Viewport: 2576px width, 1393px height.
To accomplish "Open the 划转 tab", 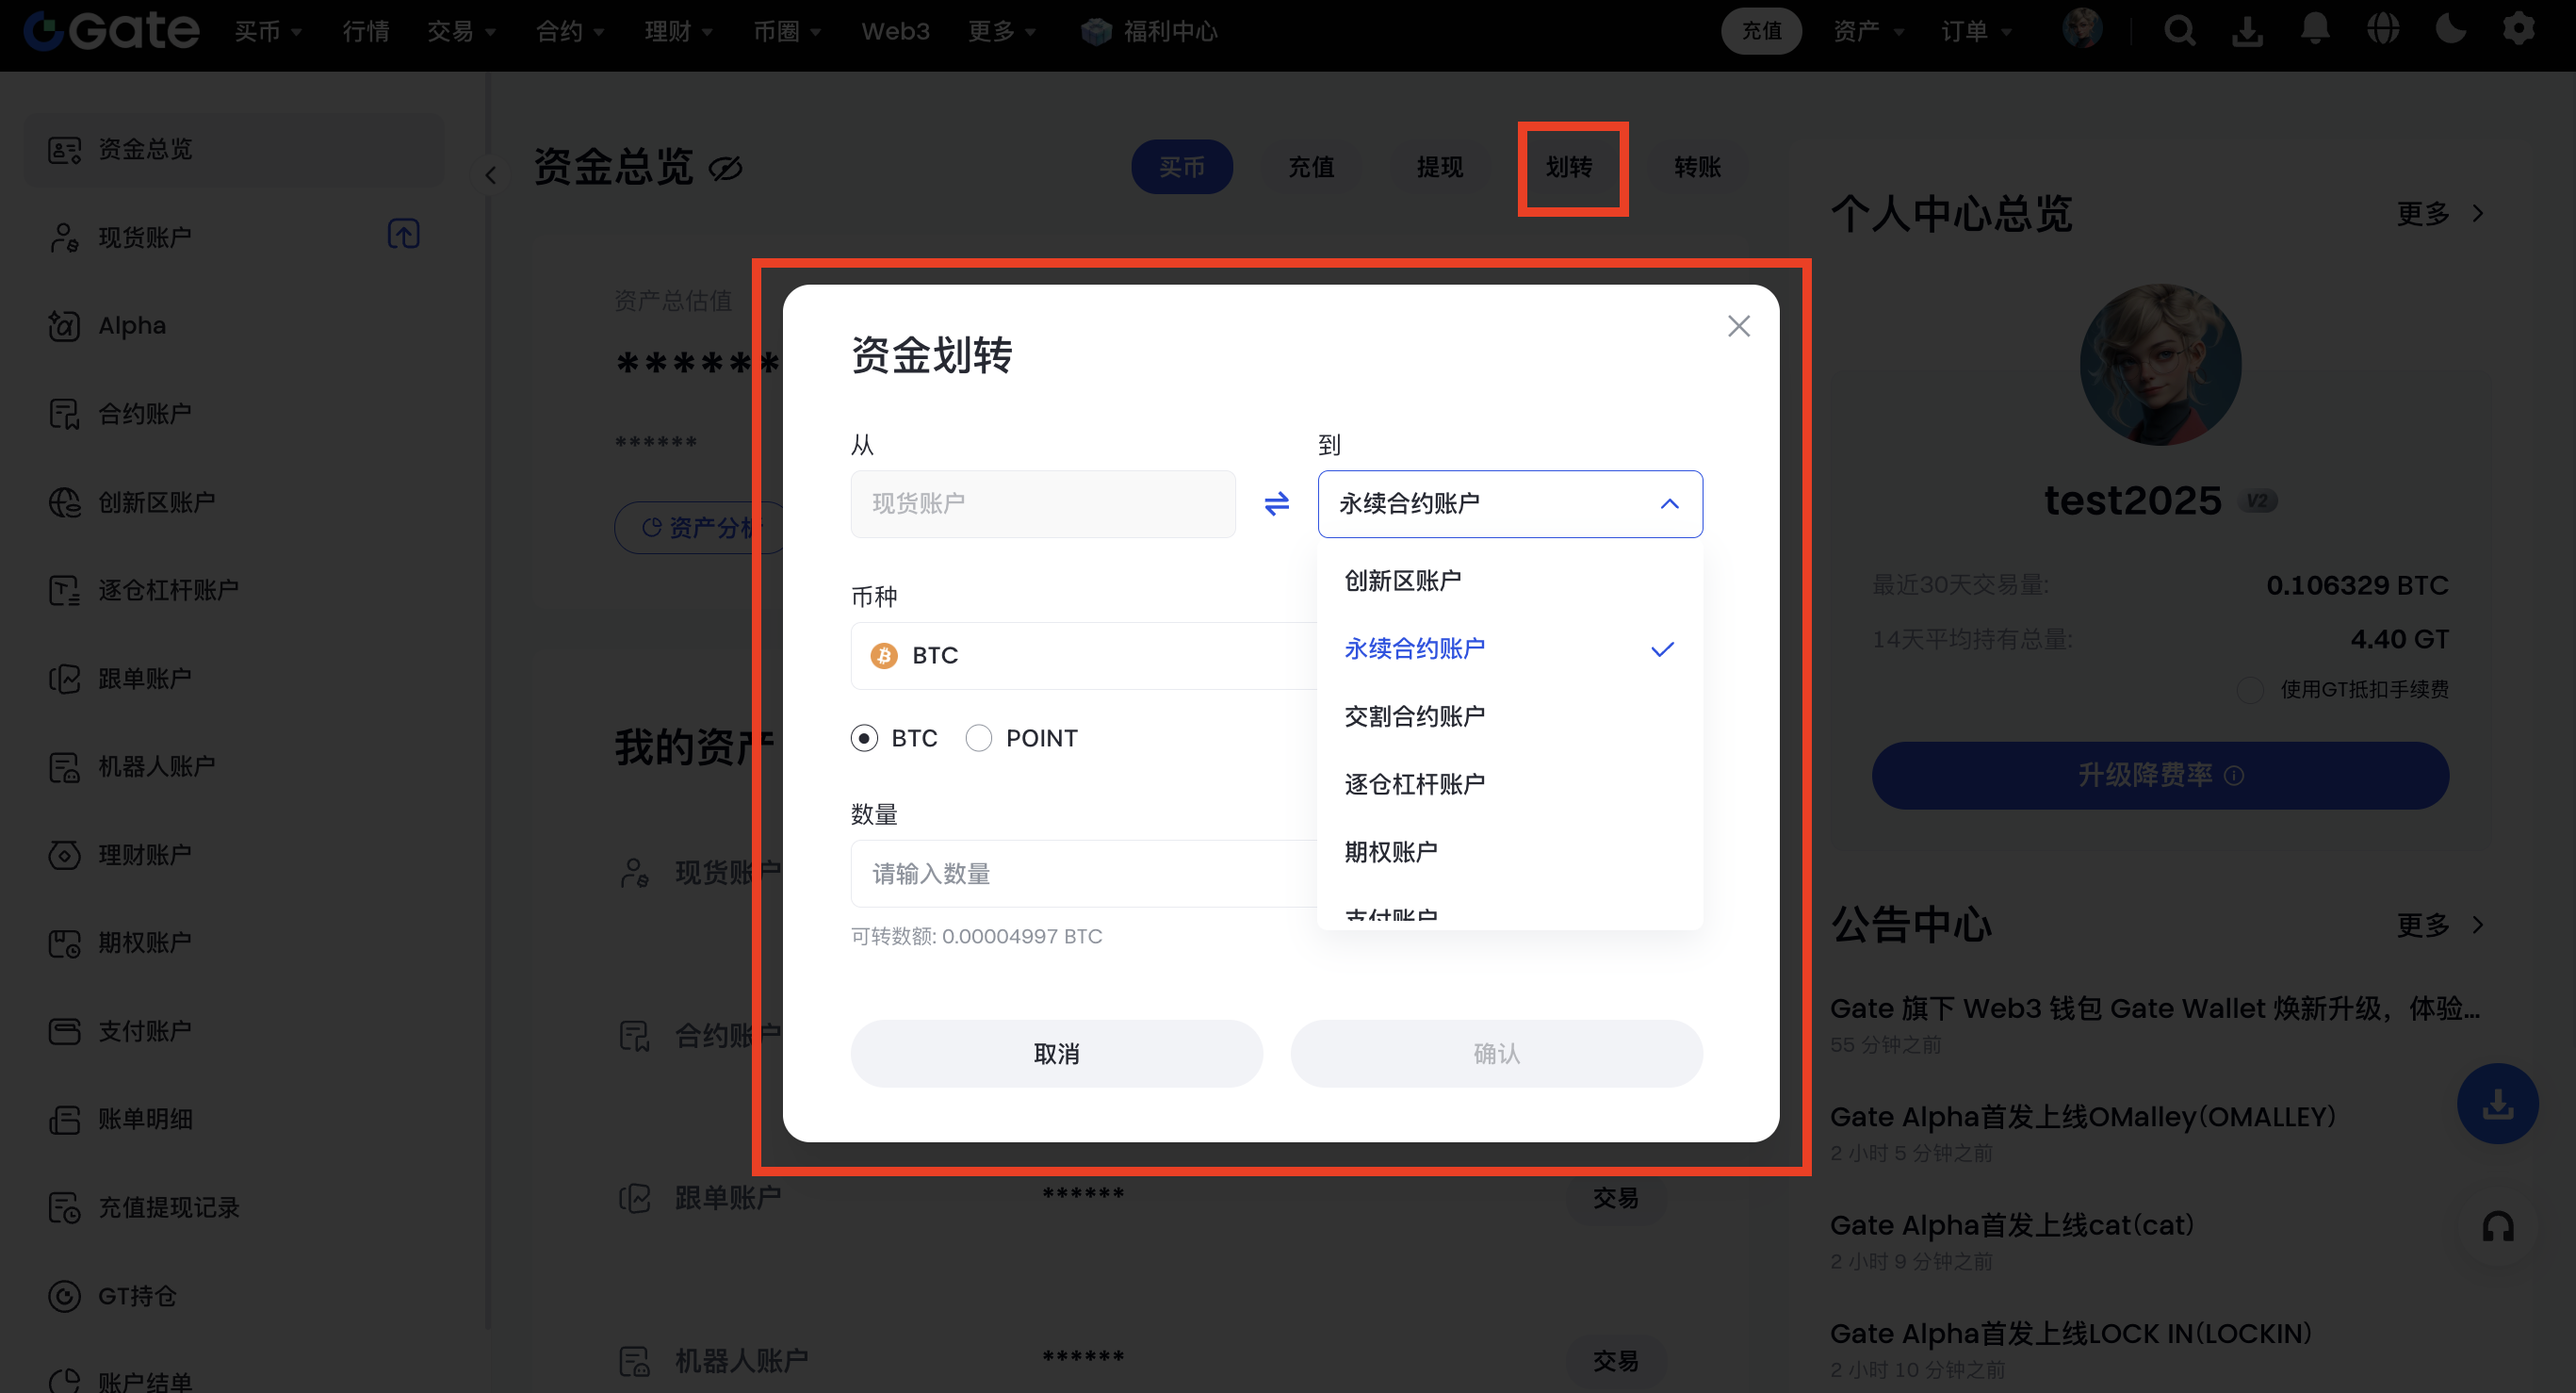I will (x=1568, y=167).
